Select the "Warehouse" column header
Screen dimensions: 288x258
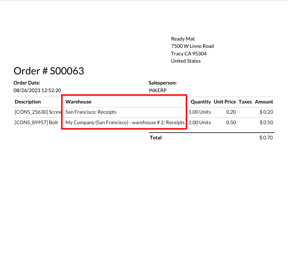tap(78, 102)
